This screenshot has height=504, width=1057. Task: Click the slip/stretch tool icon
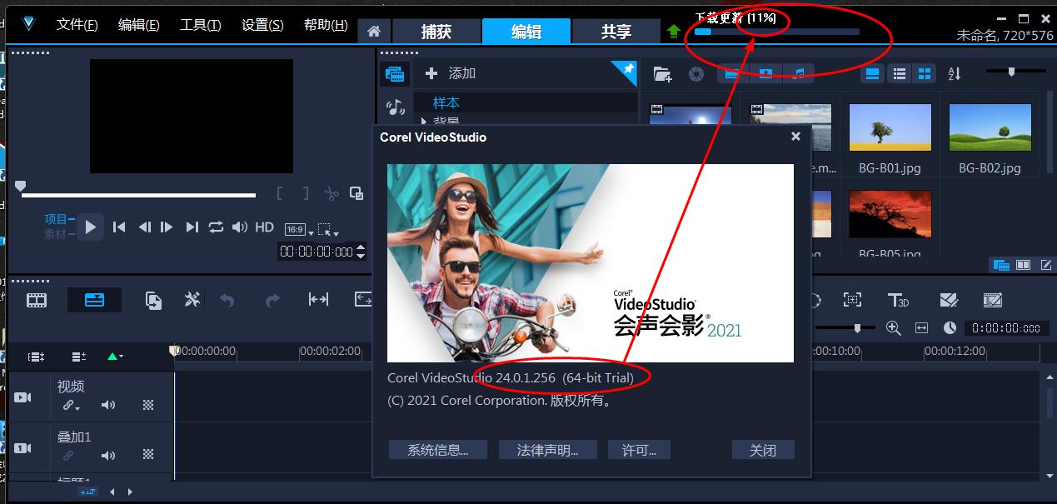coord(318,299)
